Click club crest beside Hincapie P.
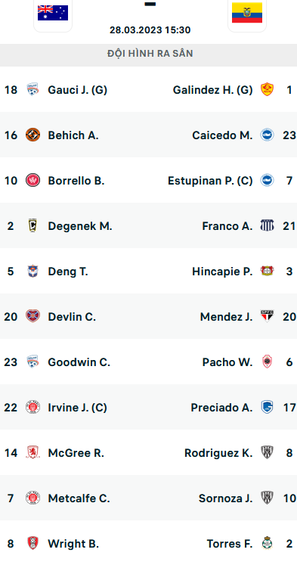Screen dimensions: 297x565 (x=267, y=271)
